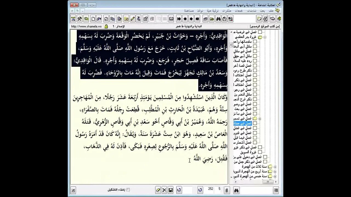Click the paperclip icon in bottom bar
Screen dimensions: 351x197
[x=227, y=190]
